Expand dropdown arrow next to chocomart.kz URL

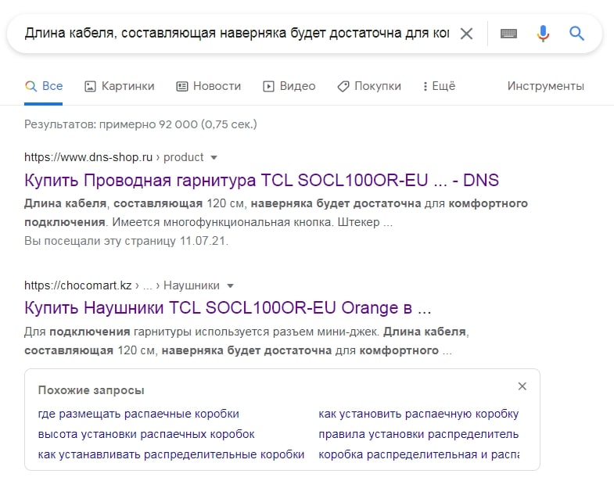(x=230, y=286)
